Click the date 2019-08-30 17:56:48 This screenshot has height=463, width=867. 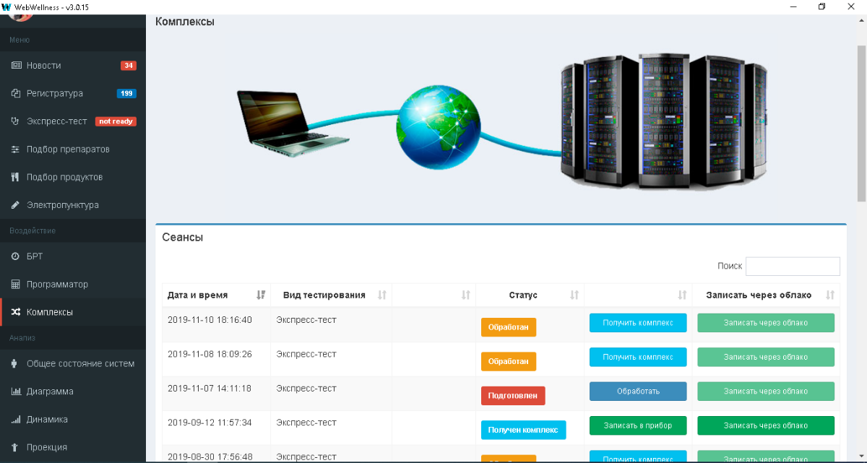click(x=210, y=456)
